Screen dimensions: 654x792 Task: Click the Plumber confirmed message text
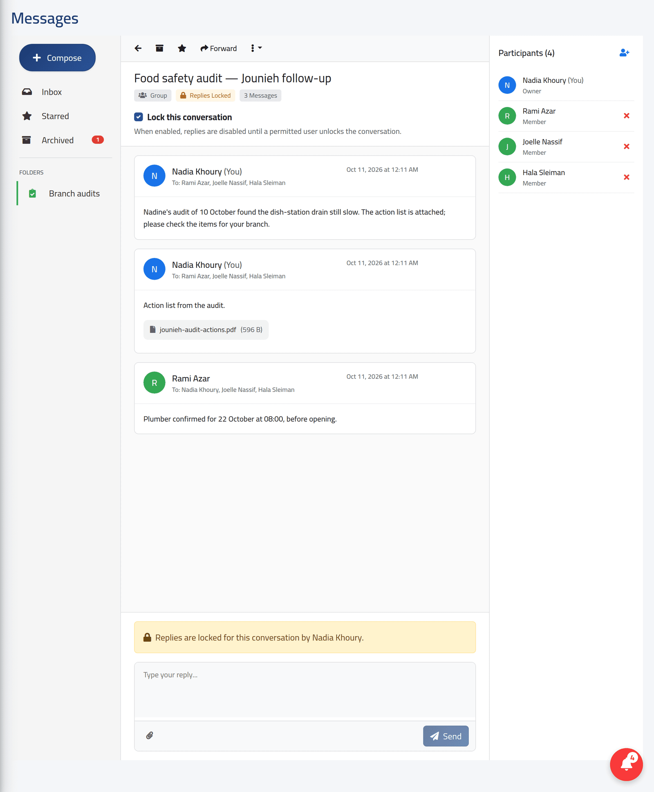pos(240,419)
